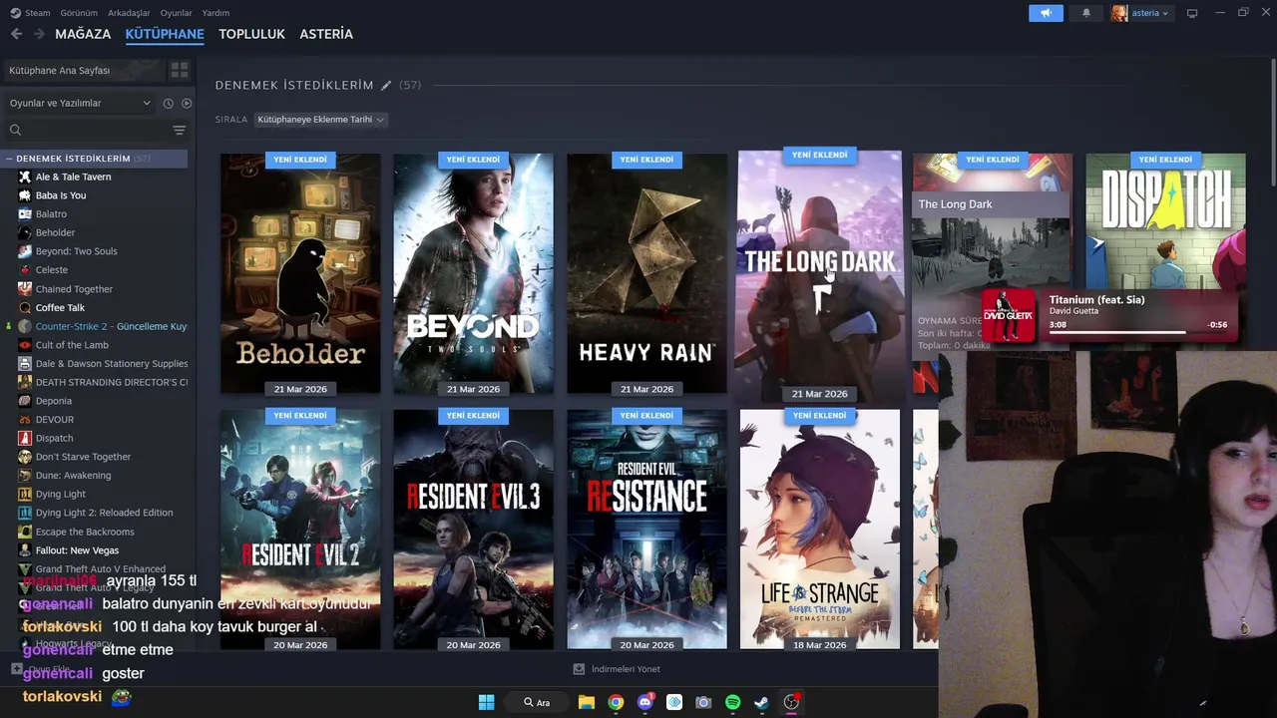The height and width of the screenshot is (718, 1277).
Task: Open the notifications bell
Action: tap(1086, 13)
